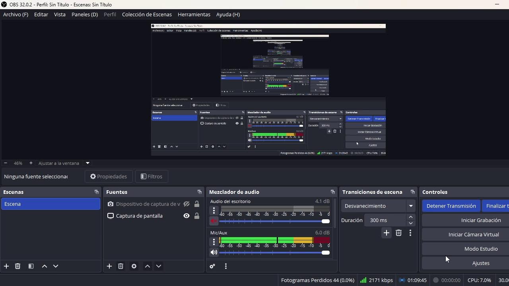Click the Filtros button
The image size is (509, 286).
[152, 176]
